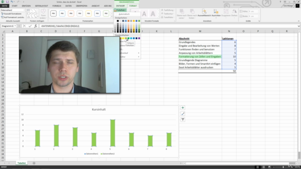Click cell 'Formatierung von Zellen und Eingaben'

pyautogui.click(x=200, y=57)
